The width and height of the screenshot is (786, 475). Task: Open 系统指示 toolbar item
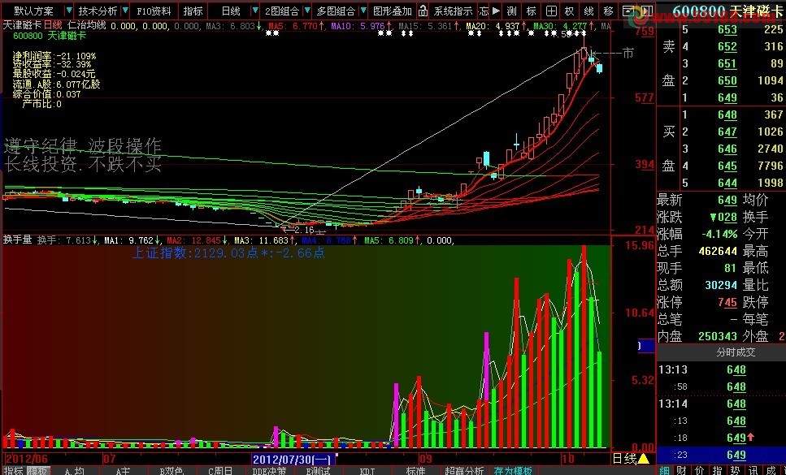pyautogui.click(x=454, y=11)
